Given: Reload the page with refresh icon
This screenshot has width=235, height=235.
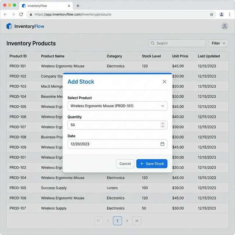Looking at the screenshot, I should click(x=21, y=14).
